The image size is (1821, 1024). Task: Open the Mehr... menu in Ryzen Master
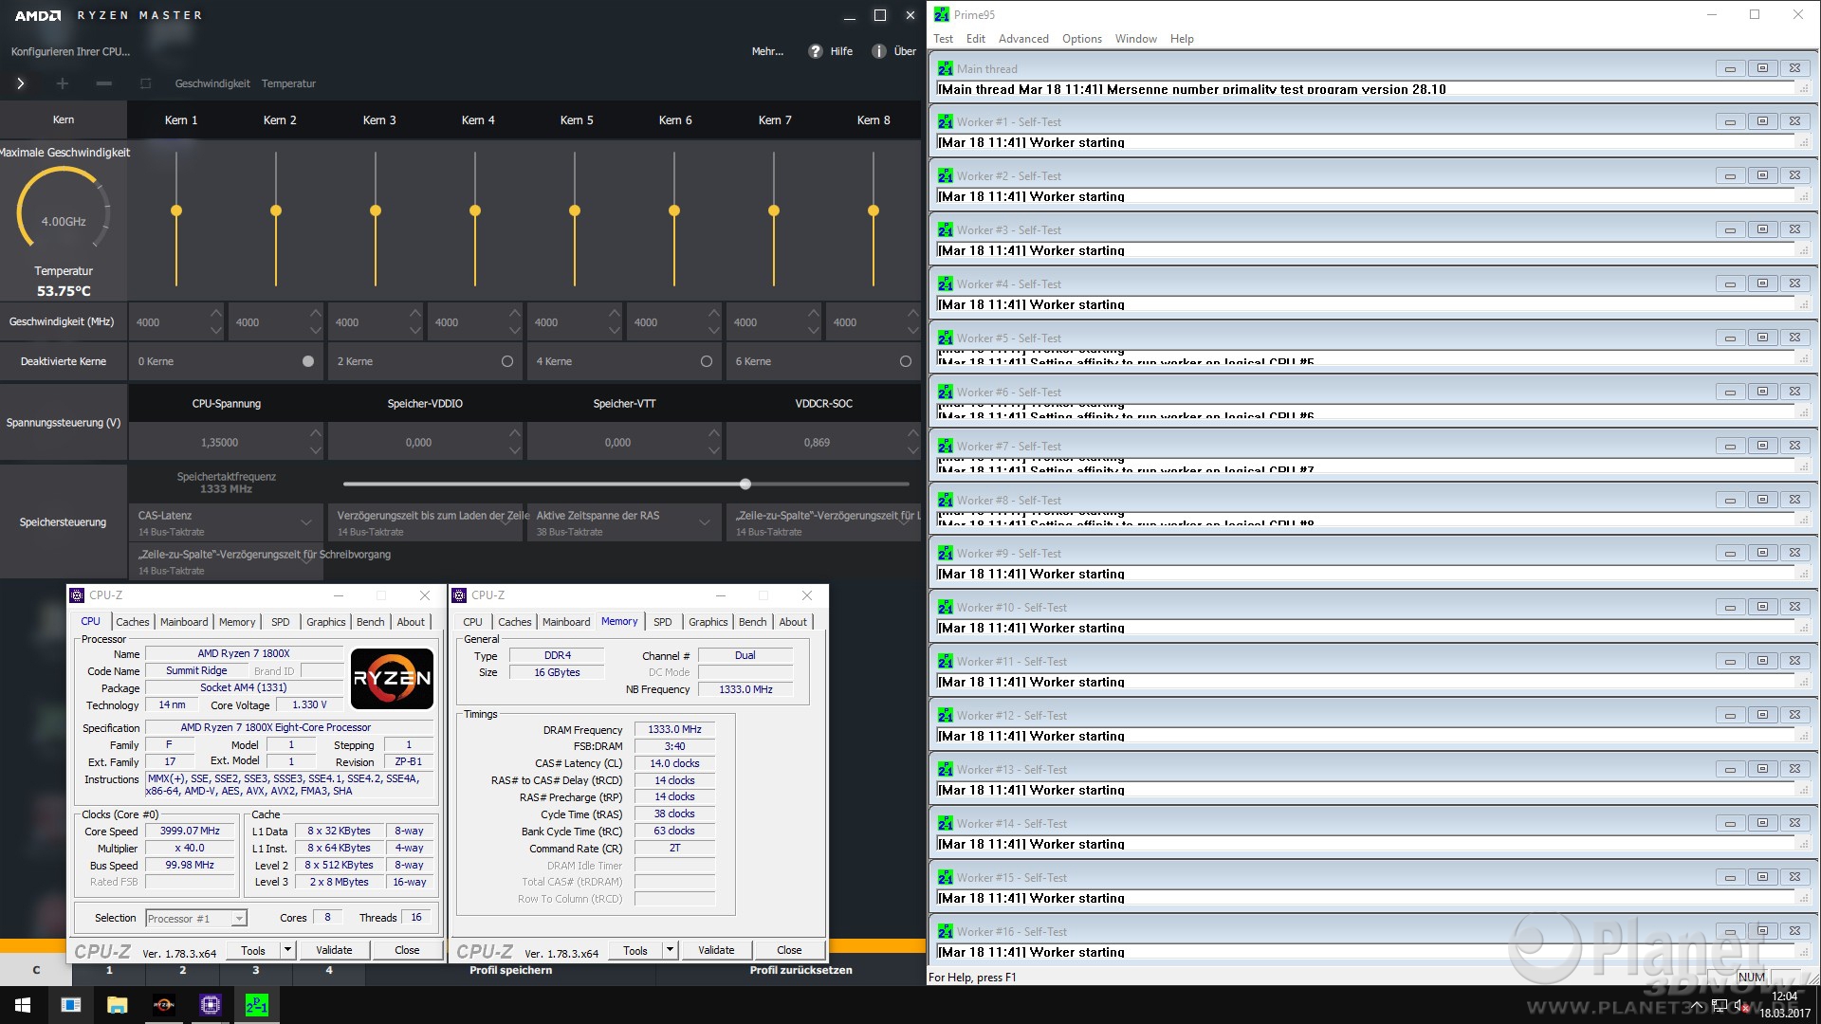[x=767, y=51]
